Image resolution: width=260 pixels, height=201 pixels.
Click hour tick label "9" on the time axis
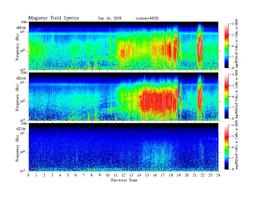(99, 175)
